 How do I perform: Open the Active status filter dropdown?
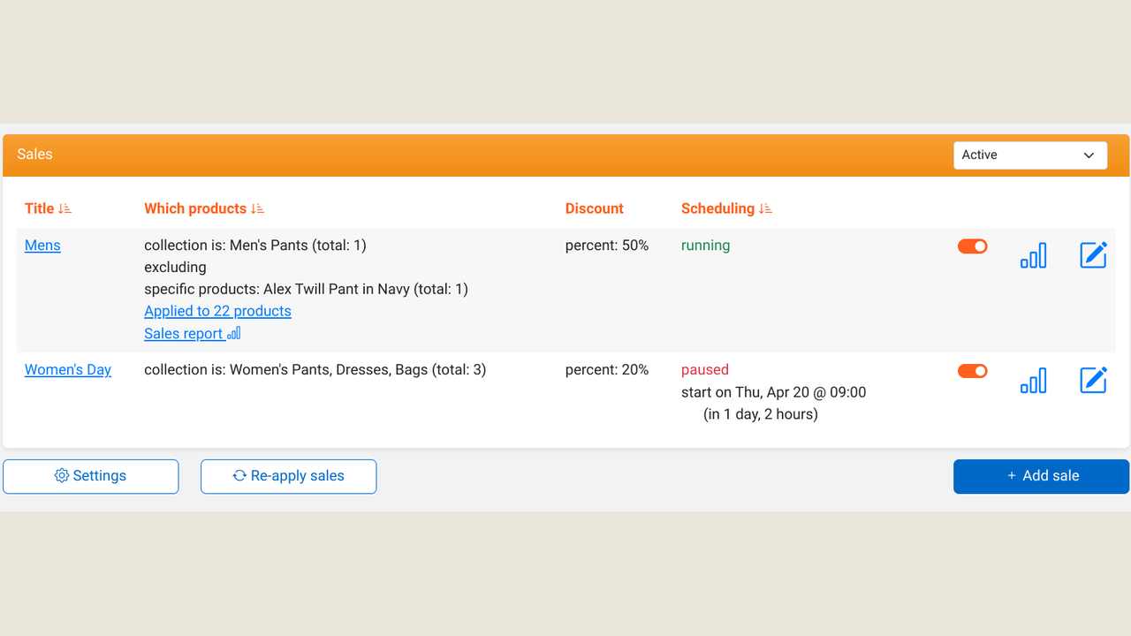tap(1030, 155)
